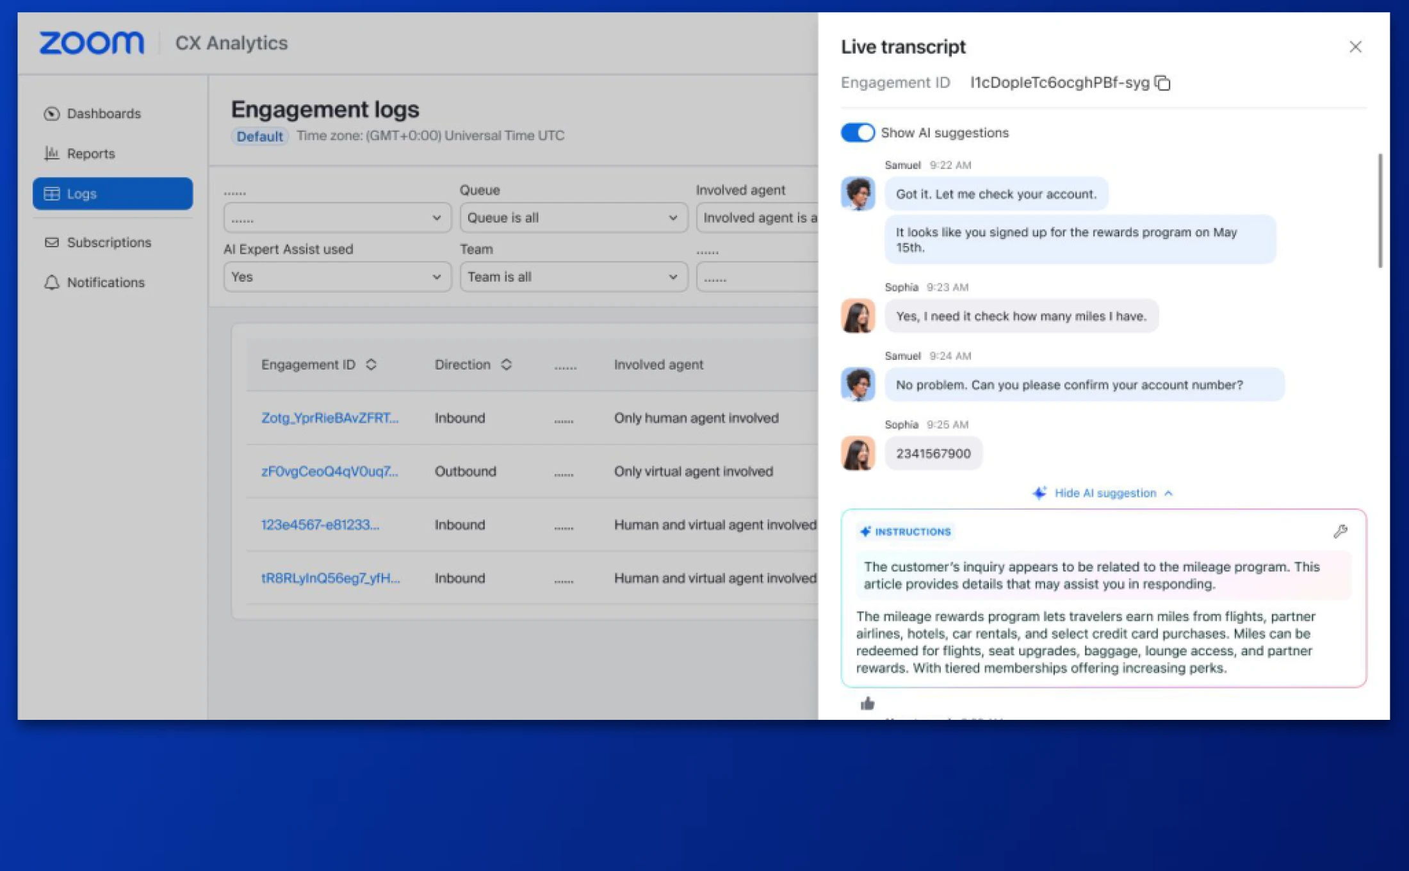Click the 'Got it. Let me check' message
This screenshot has width=1409, height=871.
click(996, 194)
